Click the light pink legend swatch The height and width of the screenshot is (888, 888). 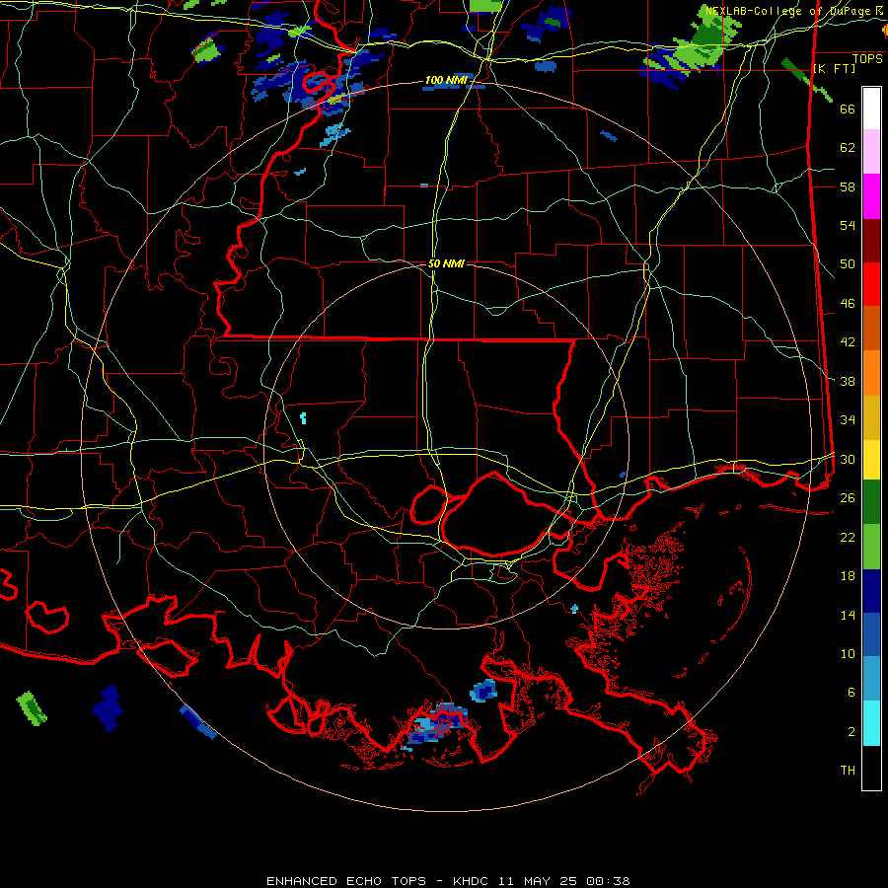(x=871, y=152)
